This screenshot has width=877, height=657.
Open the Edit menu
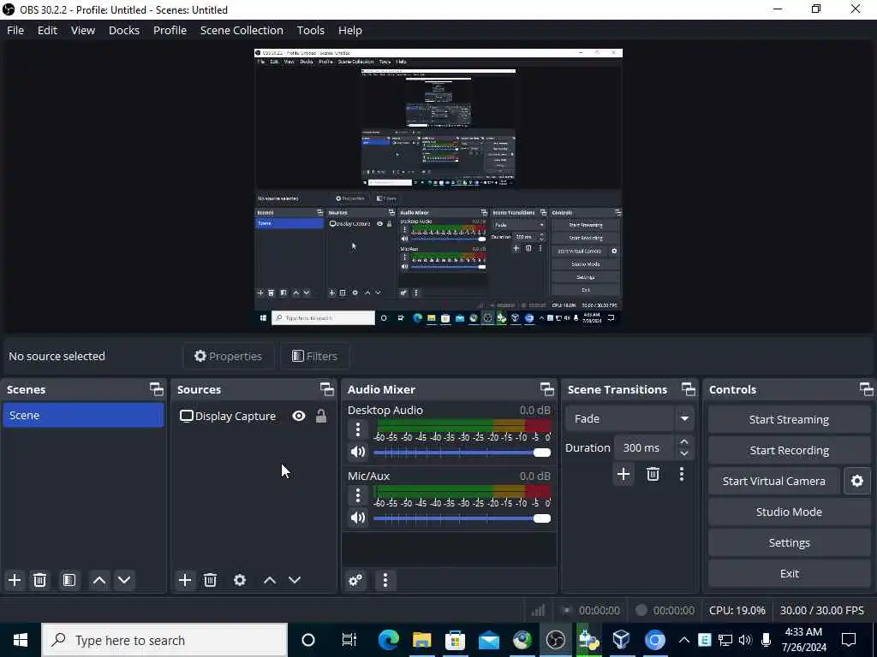pyautogui.click(x=48, y=30)
